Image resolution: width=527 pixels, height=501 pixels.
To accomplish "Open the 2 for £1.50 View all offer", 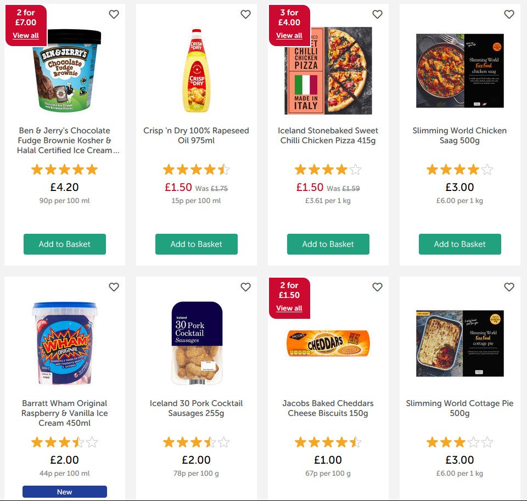I will [x=289, y=308].
